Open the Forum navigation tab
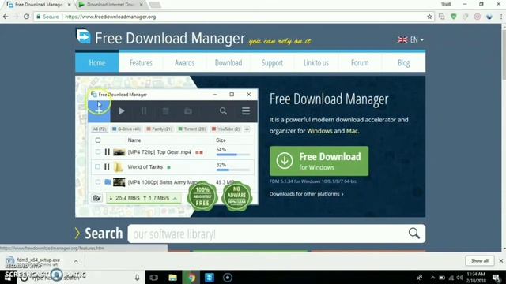Image resolution: width=506 pixels, height=284 pixels. point(360,62)
